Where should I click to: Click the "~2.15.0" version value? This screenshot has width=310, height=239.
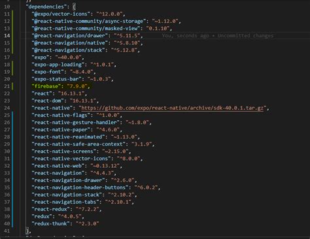pos(115,151)
